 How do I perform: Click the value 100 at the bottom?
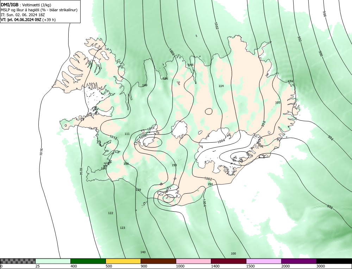coord(233,254)
